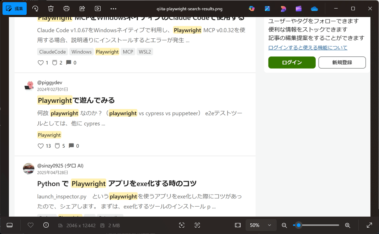Image resolution: width=379 pixels, height=234 pixels.
Task: Click the piggydev pig avatar
Action: (x=29, y=86)
